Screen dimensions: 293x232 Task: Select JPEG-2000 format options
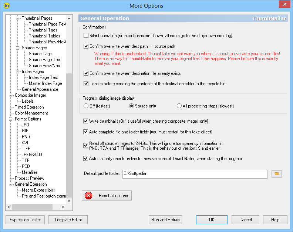(x=32, y=155)
